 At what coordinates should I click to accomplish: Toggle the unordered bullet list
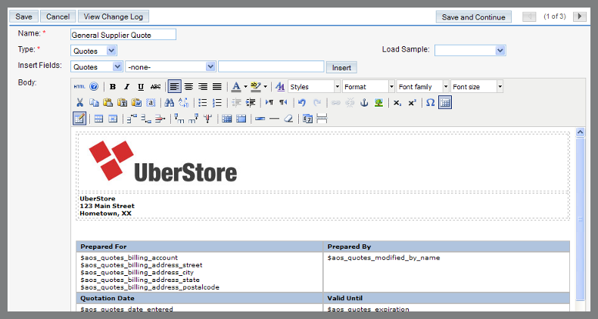pyautogui.click(x=202, y=103)
